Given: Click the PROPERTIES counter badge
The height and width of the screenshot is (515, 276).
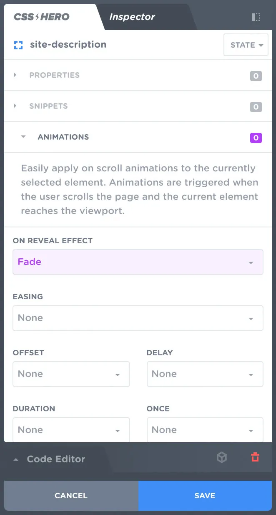Looking at the screenshot, I should [x=256, y=76].
